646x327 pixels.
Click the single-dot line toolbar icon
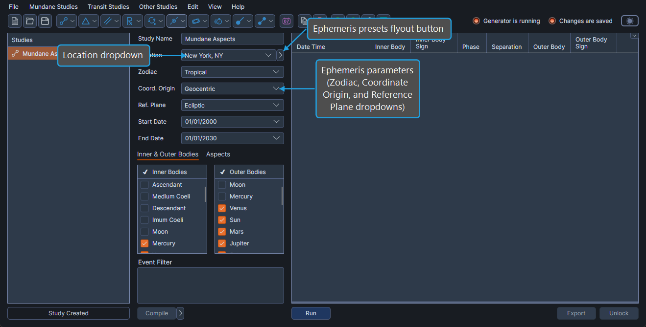pos(239,21)
